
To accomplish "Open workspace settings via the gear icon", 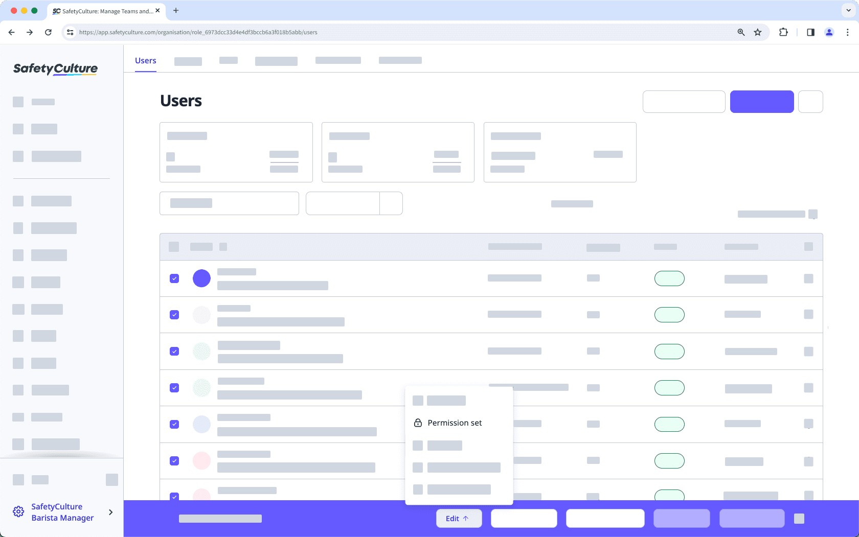I will [x=18, y=511].
